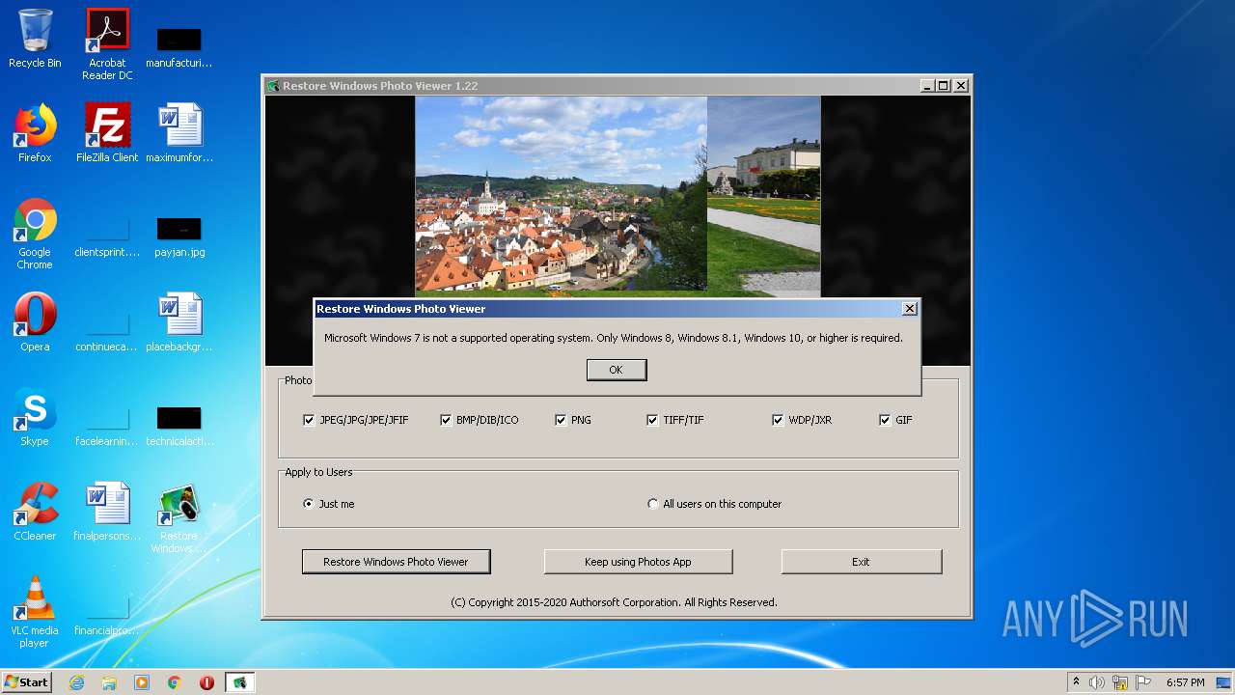This screenshot has width=1235, height=695.
Task: Select the clientsprint... desktop file
Action: pos(107,238)
